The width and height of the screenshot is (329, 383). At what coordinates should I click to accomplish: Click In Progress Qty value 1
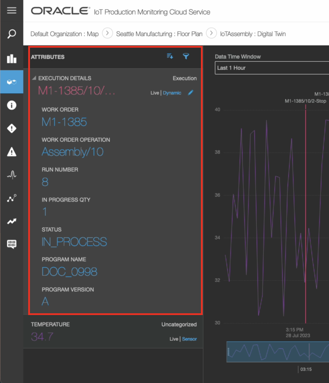point(45,212)
